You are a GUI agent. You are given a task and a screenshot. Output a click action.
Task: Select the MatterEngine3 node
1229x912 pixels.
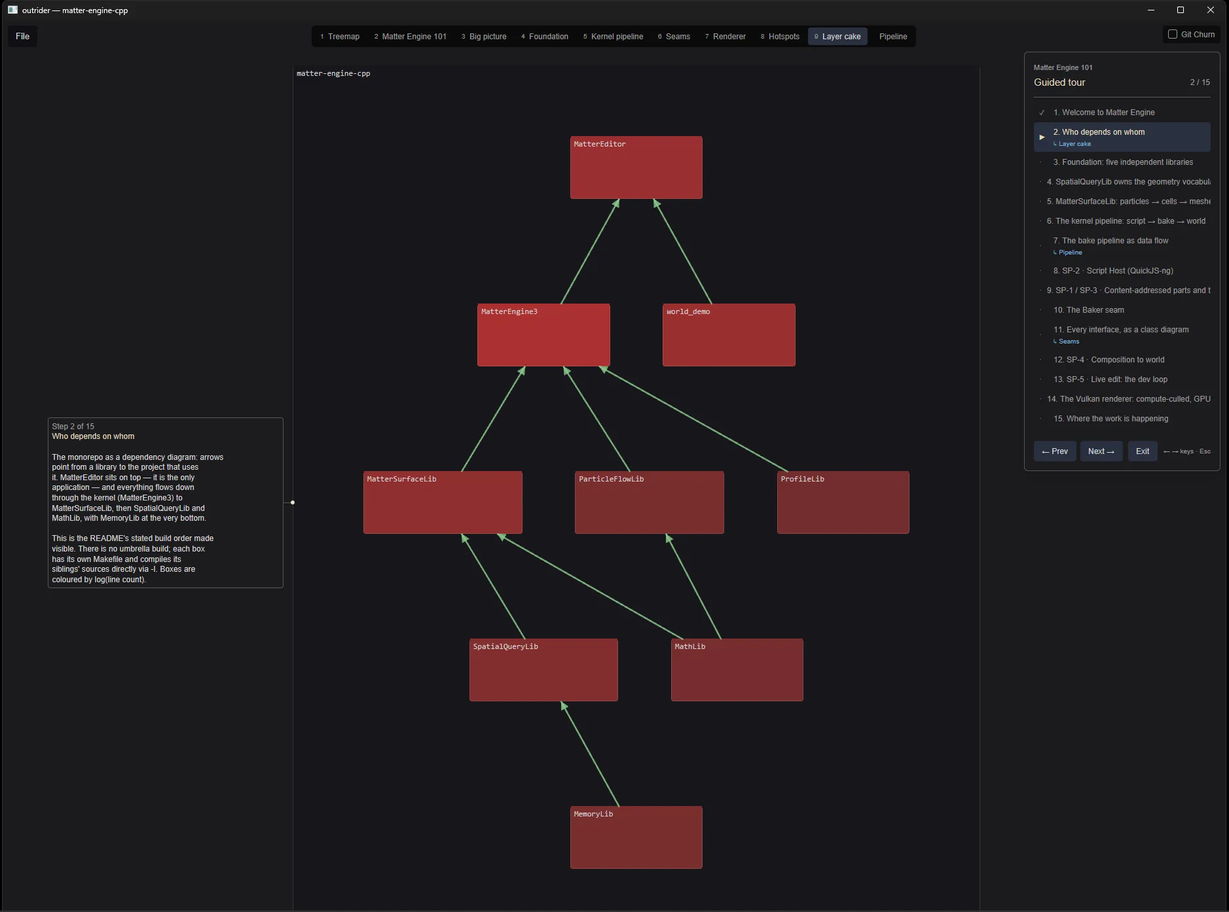point(543,335)
